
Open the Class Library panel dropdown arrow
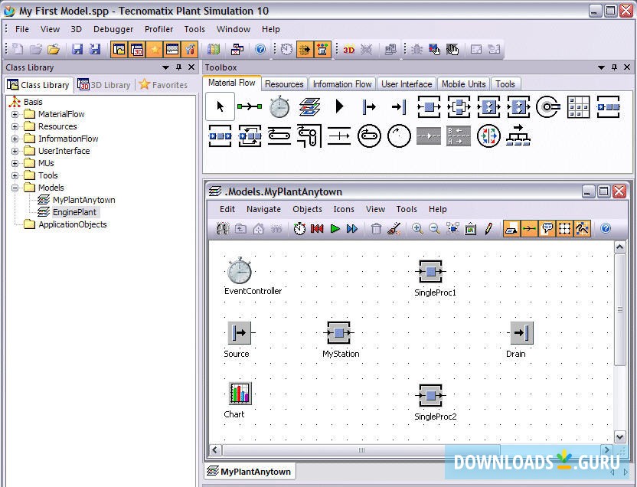pos(166,68)
